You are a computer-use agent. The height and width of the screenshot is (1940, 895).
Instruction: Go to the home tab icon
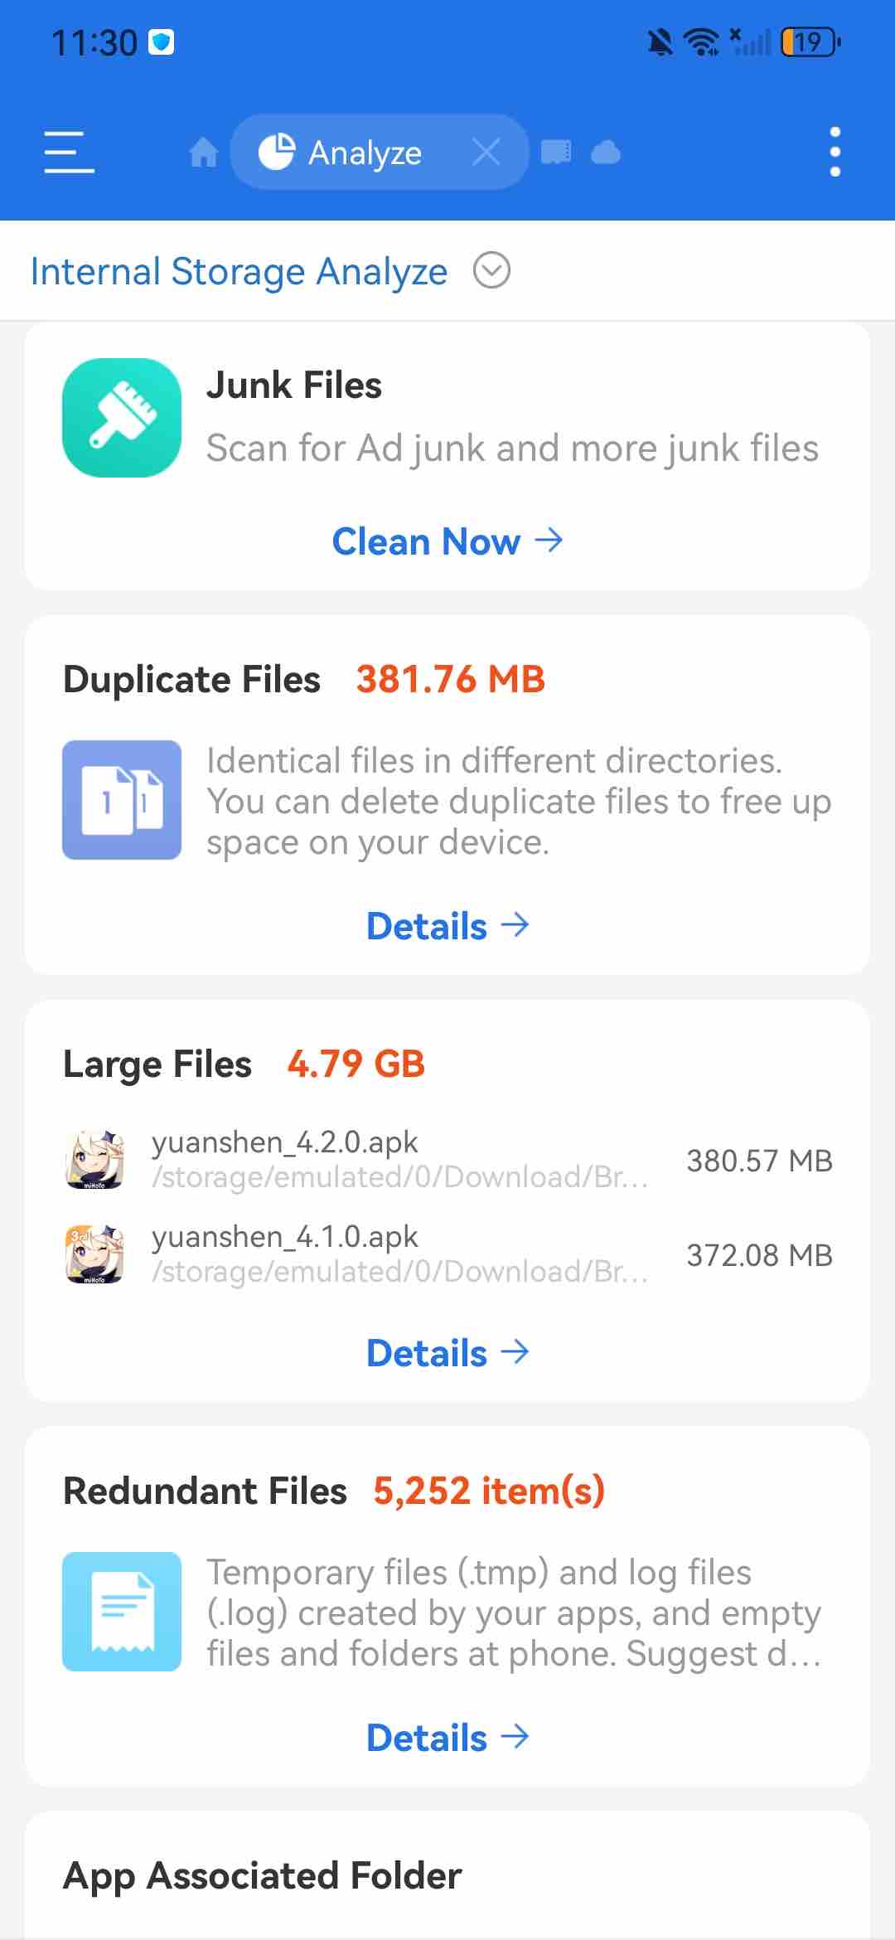point(203,153)
